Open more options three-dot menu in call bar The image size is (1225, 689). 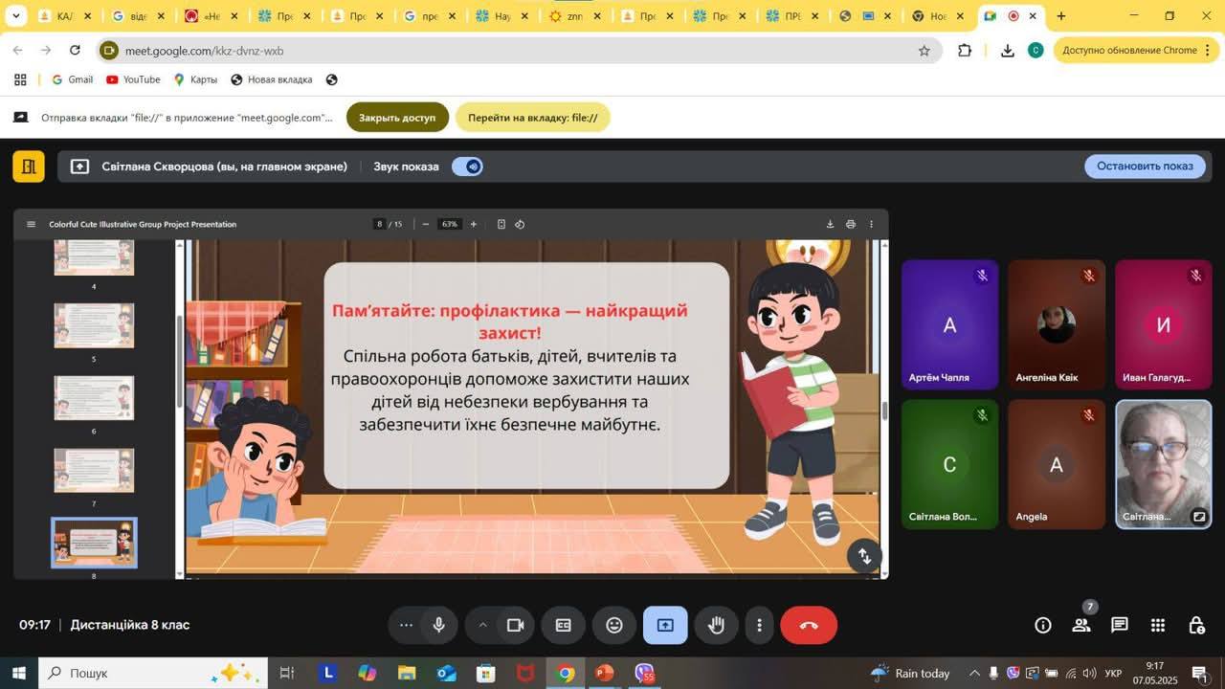(x=759, y=625)
